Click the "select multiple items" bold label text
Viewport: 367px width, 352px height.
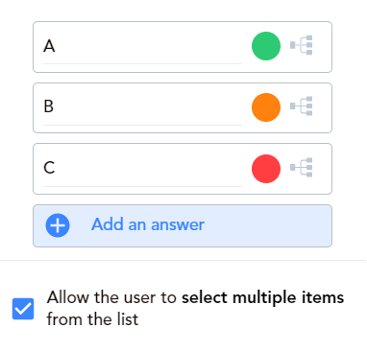[x=263, y=297]
